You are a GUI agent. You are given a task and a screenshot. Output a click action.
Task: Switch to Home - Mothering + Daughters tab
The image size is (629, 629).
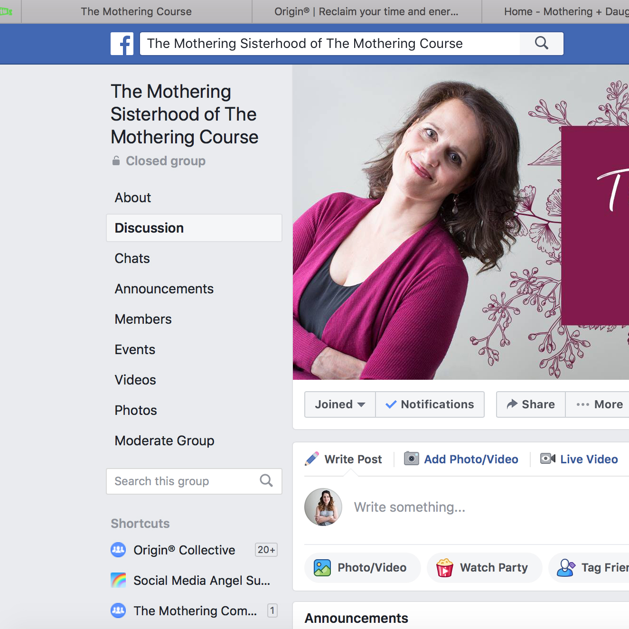click(556, 11)
